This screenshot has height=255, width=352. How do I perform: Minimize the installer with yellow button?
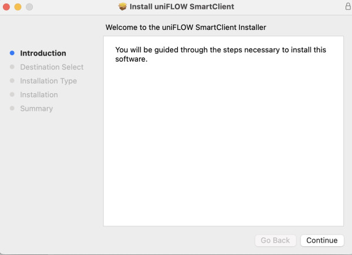coord(18,6)
